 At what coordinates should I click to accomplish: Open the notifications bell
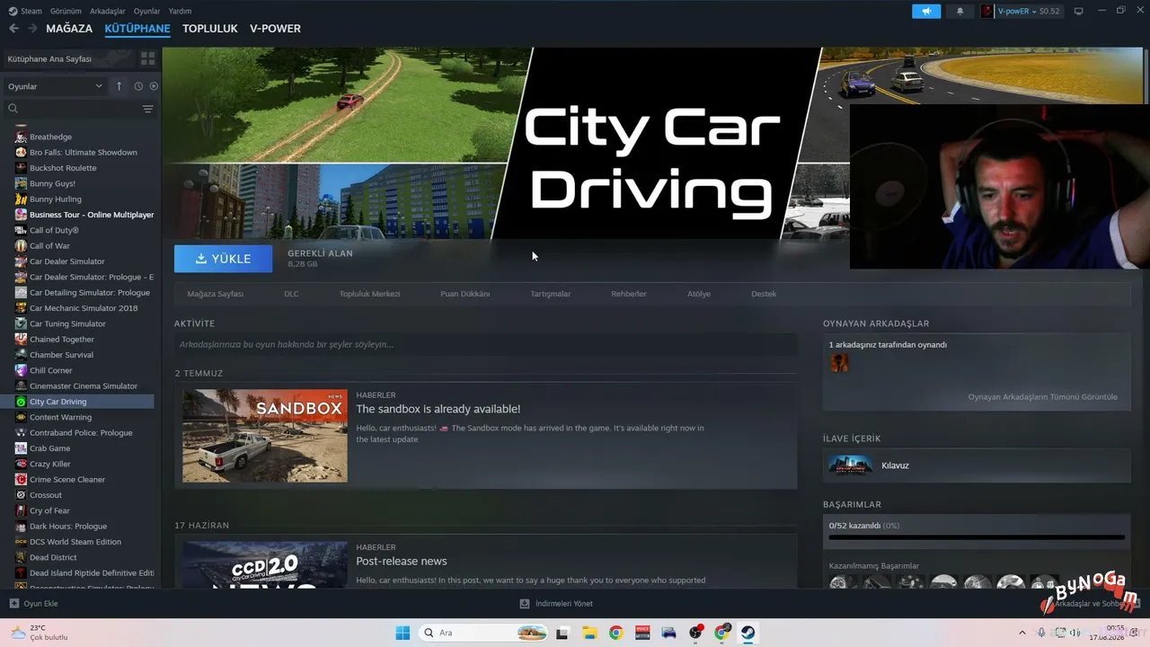(x=960, y=11)
